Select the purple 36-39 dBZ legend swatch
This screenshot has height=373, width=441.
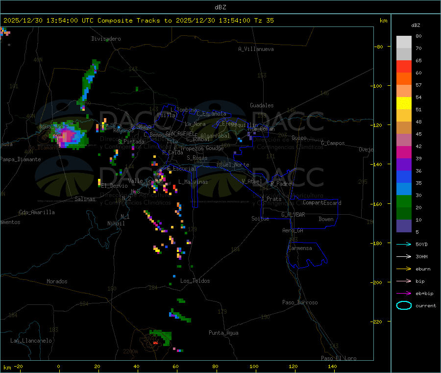click(x=404, y=165)
